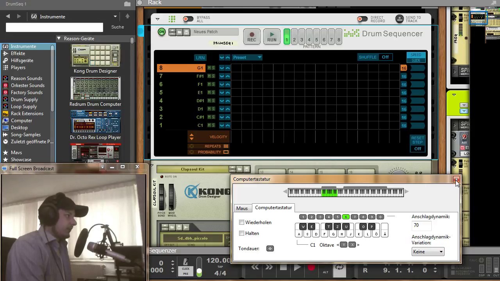Start the Drum Sequencer with RUN
500x281 pixels.
[272, 37]
